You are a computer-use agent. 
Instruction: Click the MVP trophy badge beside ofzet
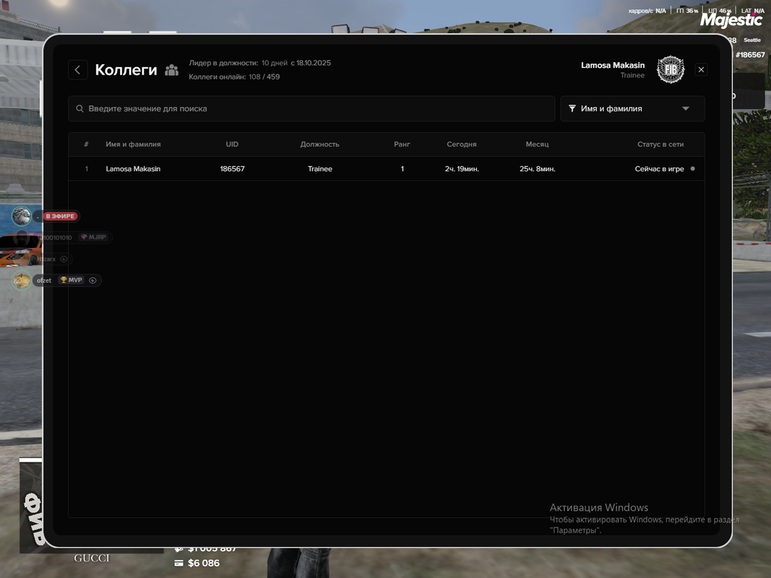coord(72,280)
